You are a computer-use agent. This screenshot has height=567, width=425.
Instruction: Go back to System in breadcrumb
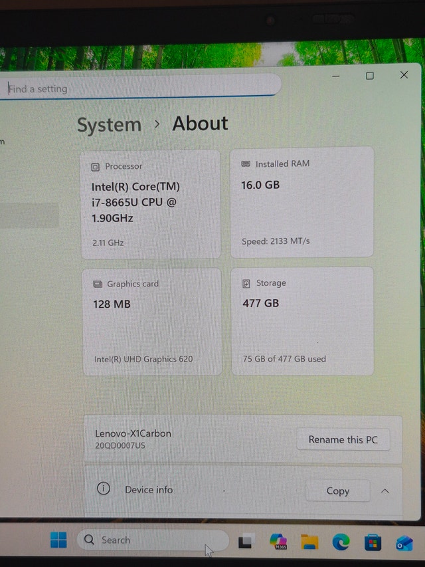click(109, 125)
